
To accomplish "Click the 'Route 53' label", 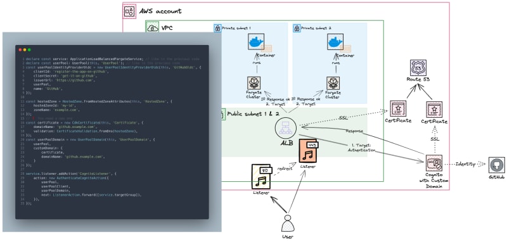I will tap(418, 79).
